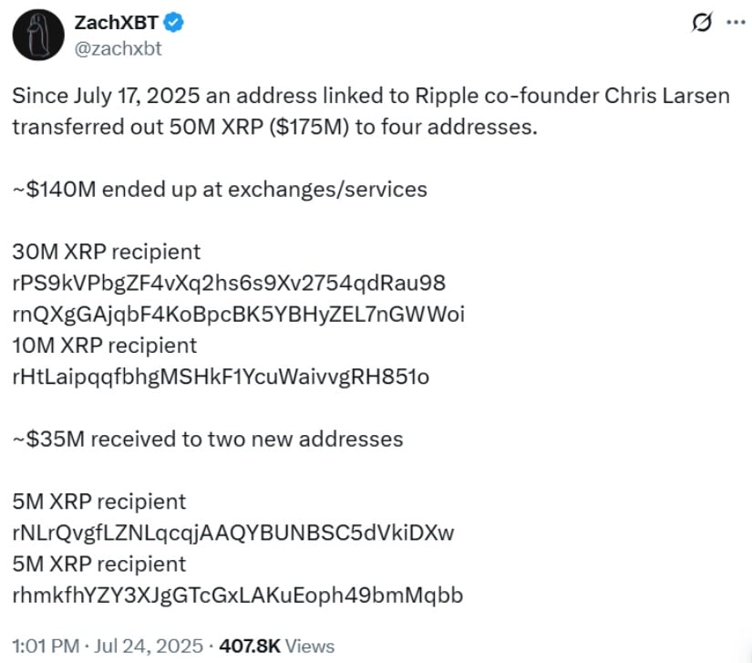Select address rhmkfhYZY3XJgGTcGxLAKuEoph49bmMqbb
752x663 pixels.
point(237,595)
